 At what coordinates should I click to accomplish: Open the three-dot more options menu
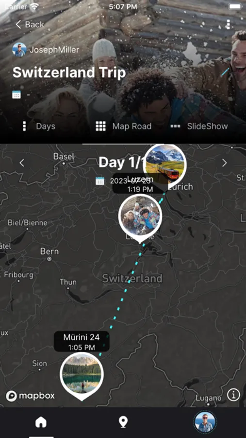click(x=228, y=24)
